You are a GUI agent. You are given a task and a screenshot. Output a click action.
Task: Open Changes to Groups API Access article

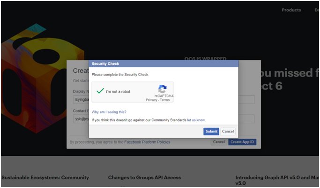144,177
